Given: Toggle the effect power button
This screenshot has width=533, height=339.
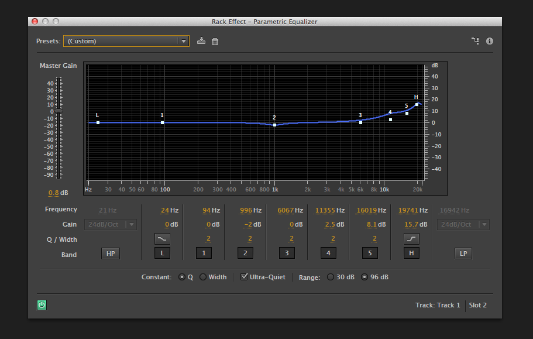Looking at the screenshot, I should (41, 305).
